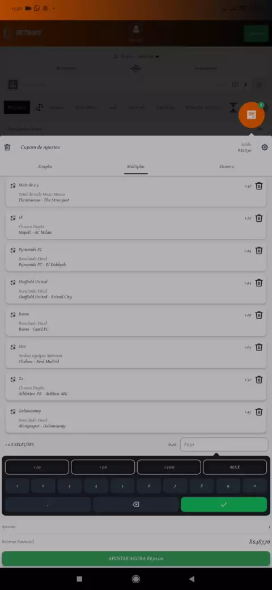Tap the orange floating bet slip button
The height and width of the screenshot is (590, 272).
[x=252, y=115]
